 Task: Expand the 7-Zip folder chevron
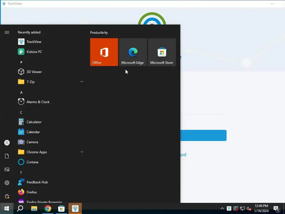pyautogui.click(x=82, y=82)
